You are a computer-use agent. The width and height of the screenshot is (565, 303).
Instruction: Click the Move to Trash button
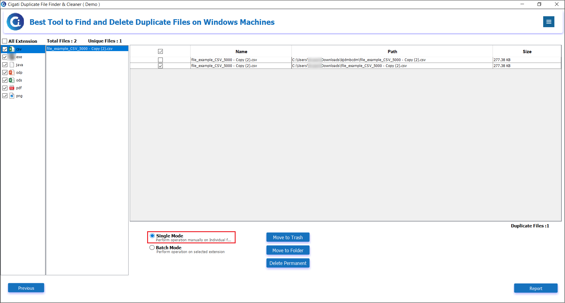[x=288, y=237]
